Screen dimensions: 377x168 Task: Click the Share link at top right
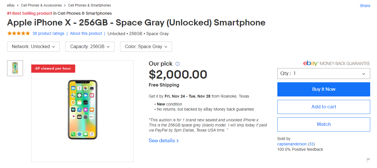(x=365, y=5)
